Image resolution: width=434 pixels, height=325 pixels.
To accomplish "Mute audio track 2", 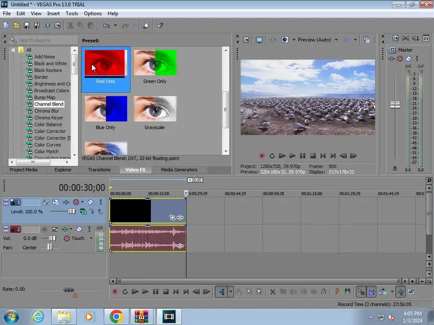I will pos(79,229).
